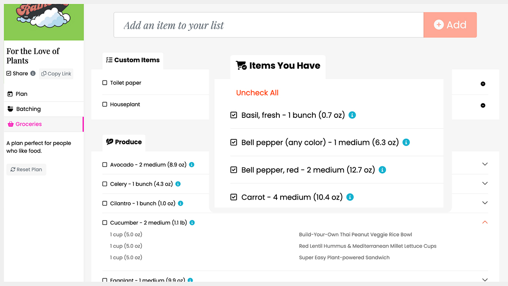Check the Celery checkbox

[105, 184]
